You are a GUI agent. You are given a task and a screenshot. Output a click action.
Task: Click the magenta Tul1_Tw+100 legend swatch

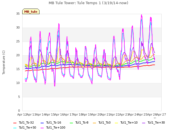(x=42, y=128)
